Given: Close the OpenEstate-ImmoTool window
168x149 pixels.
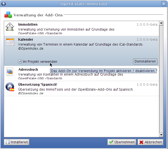Looking at the screenshot, I should tap(163, 4).
